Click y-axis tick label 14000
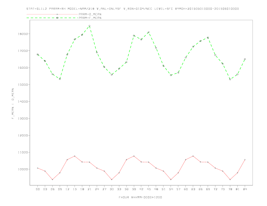This screenshot has height=206, width=267. click(23, 101)
